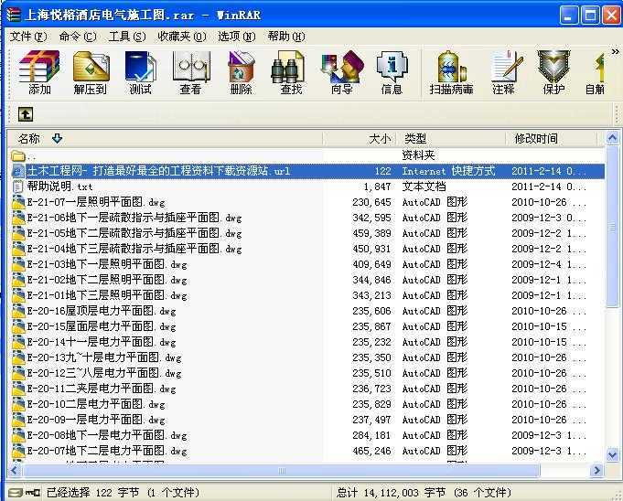The height and width of the screenshot is (501, 623).
Task: Click vertical scrollbar down arrow
Action: [x=612, y=454]
